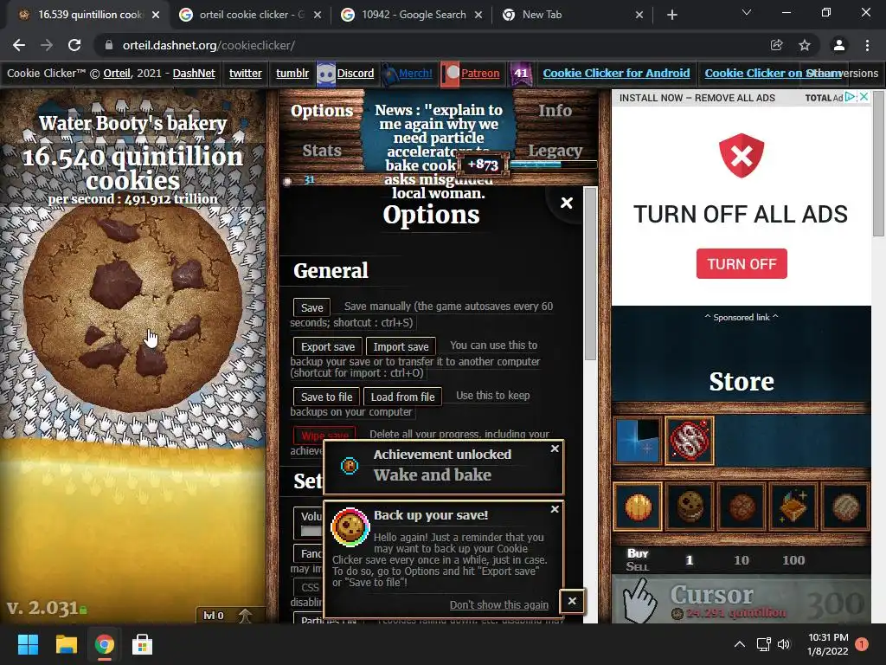
Task: Open File Explorer from the taskbar
Action: tap(66, 644)
